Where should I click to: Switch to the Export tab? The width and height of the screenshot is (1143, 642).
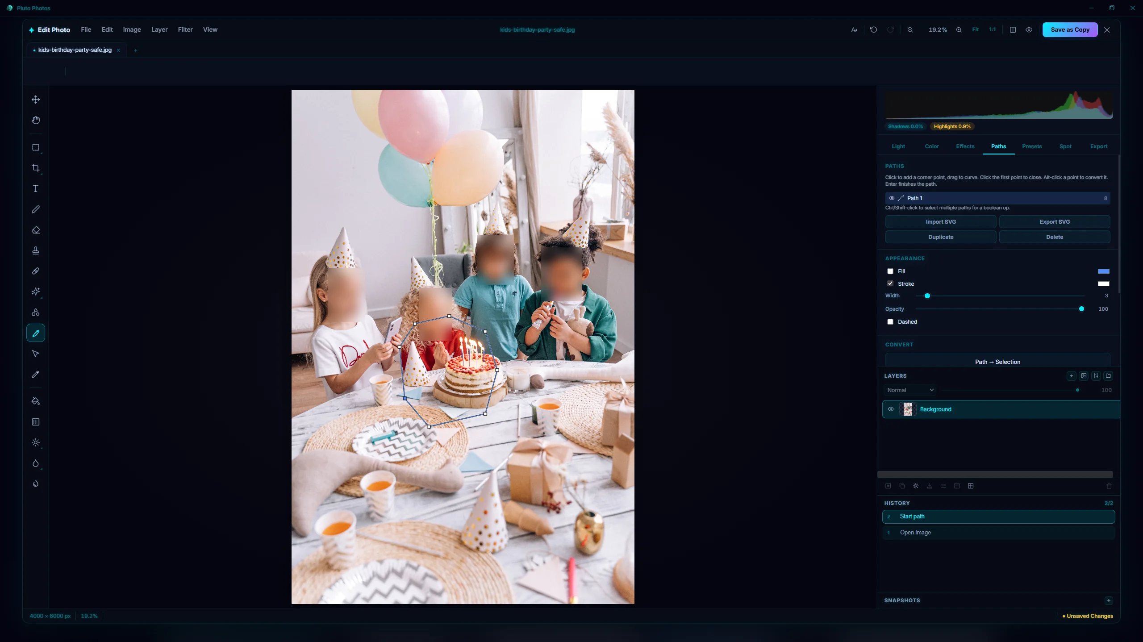pyautogui.click(x=1099, y=146)
